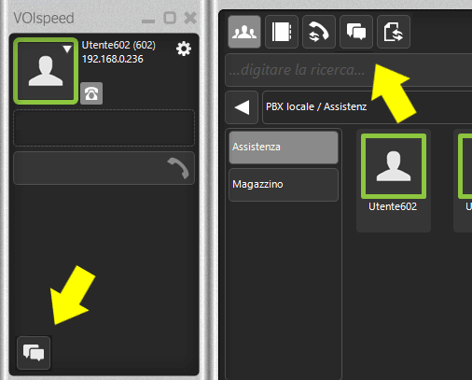Open the address book tab icon
The height and width of the screenshot is (380, 472).
pos(282,32)
